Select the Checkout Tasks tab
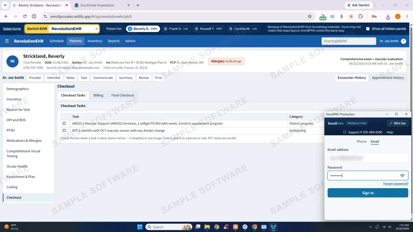Image resolution: width=413 pixels, height=232 pixels. (73, 95)
